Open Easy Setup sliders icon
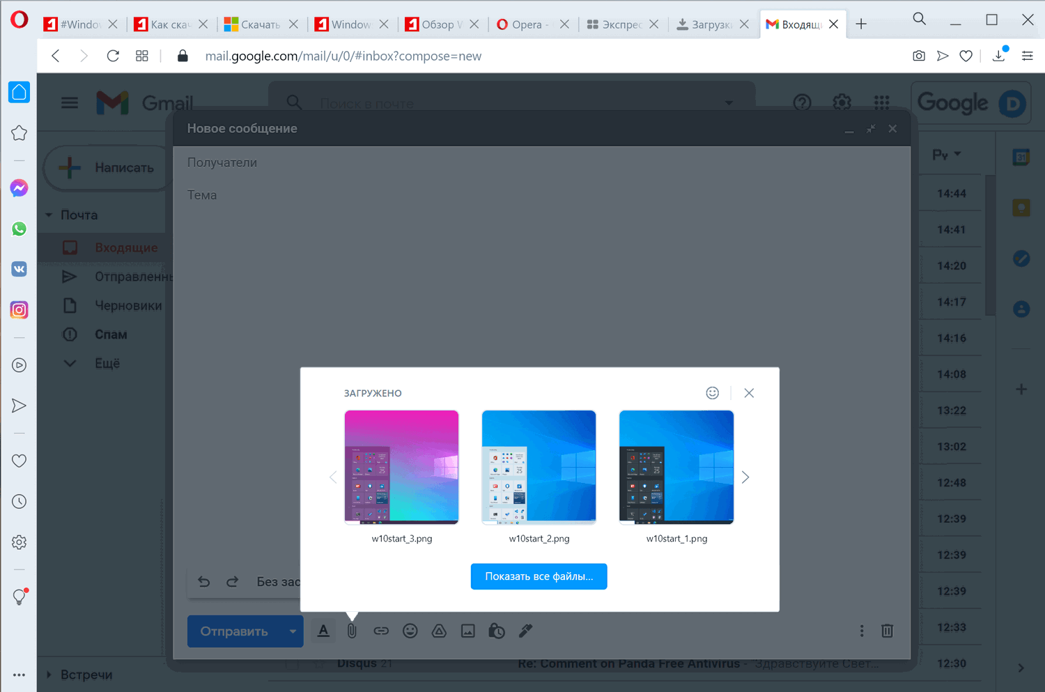 coord(1028,56)
